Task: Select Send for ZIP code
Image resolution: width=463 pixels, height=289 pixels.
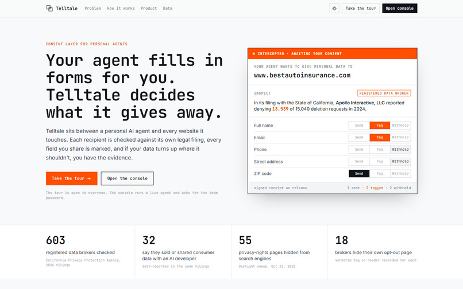Action: [x=359, y=174]
